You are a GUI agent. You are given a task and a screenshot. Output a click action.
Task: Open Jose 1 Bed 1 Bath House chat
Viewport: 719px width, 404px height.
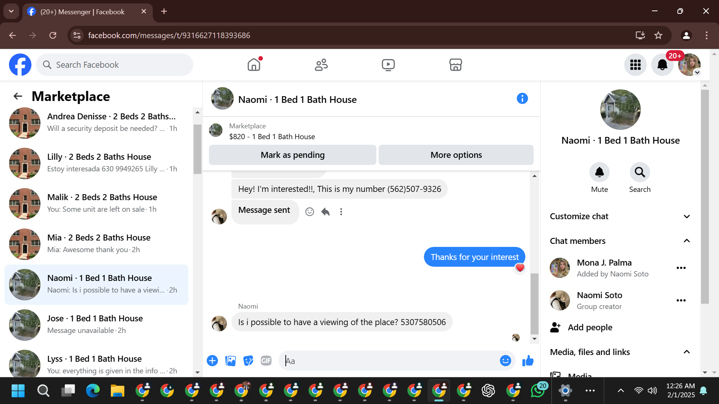coord(97,325)
